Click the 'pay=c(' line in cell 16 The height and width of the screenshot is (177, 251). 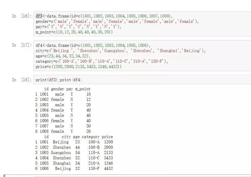78,27
